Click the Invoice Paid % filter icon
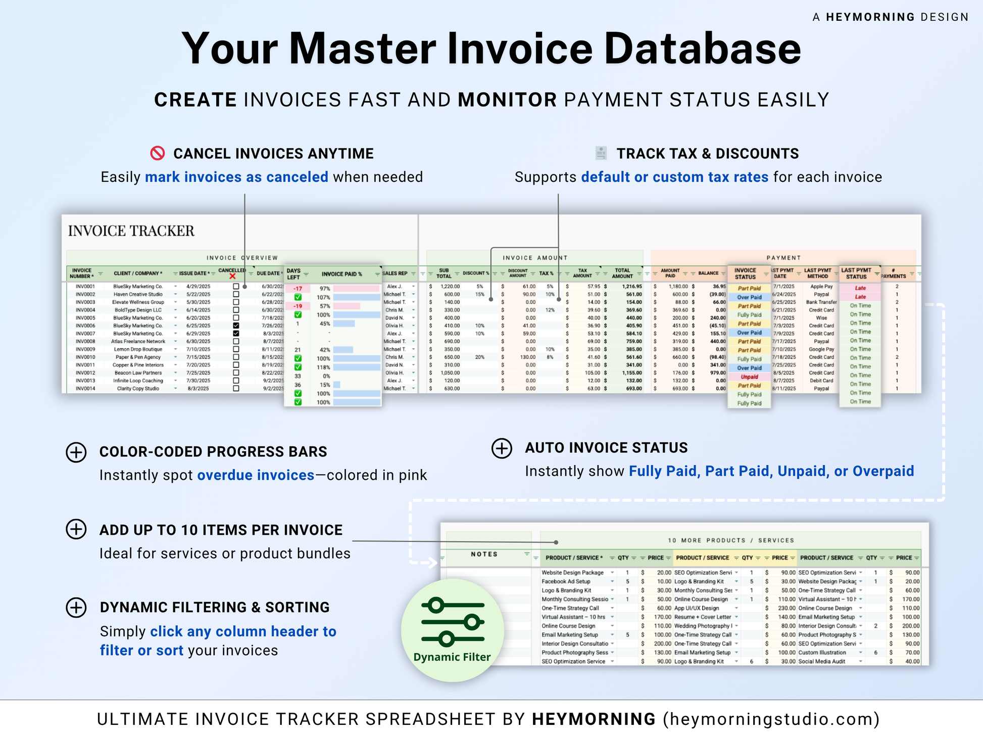 point(377,274)
